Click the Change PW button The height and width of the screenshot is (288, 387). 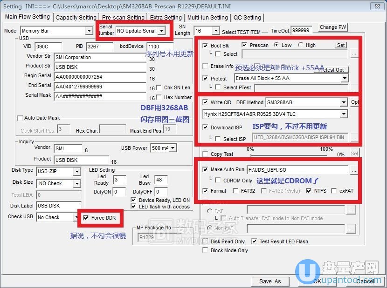click(332, 27)
